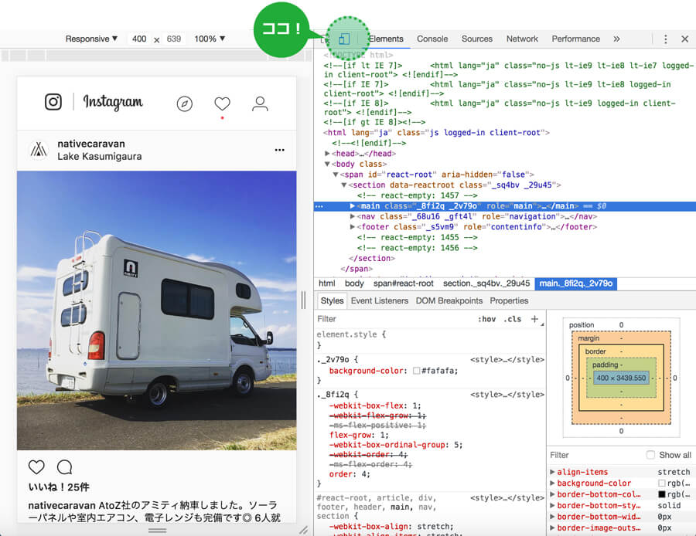Viewport: 696px width, 536px height.
Task: Like the post with heart icon
Action: [x=36, y=466]
